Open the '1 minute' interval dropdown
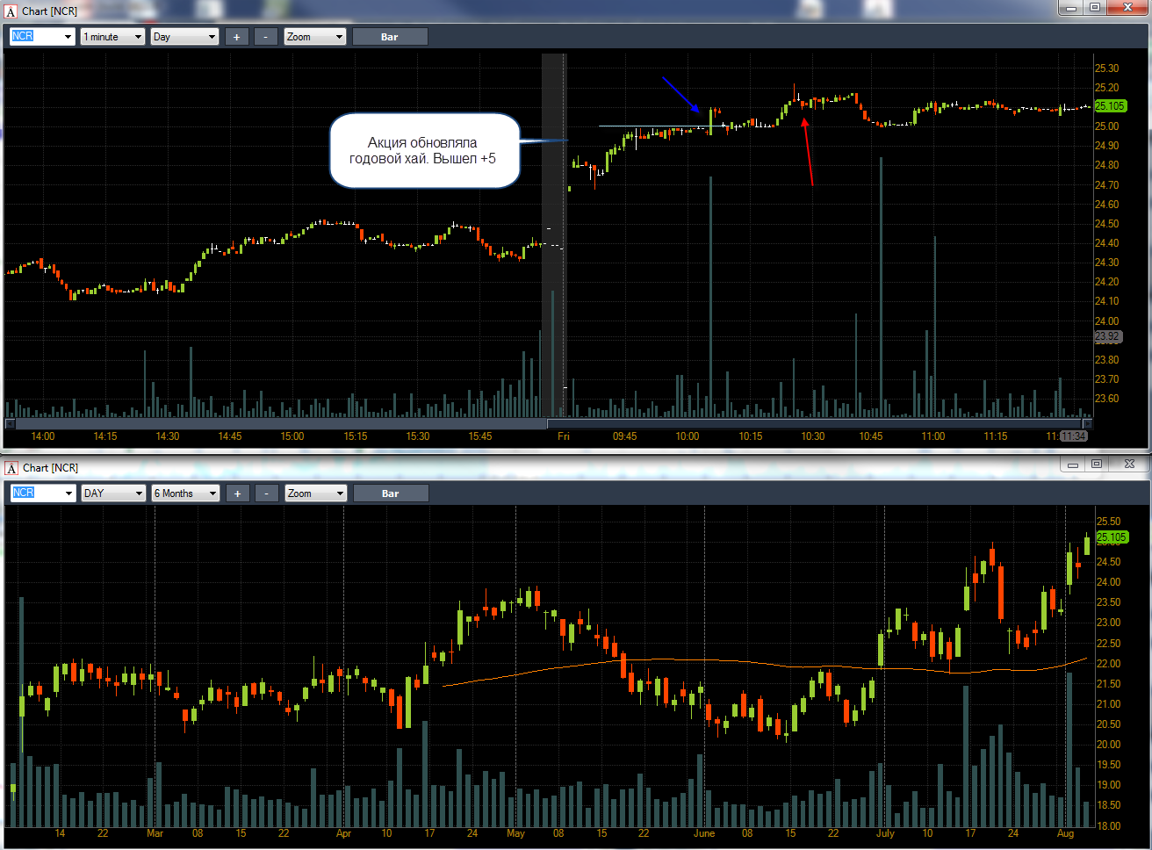This screenshot has width=1152, height=850. 112,37
